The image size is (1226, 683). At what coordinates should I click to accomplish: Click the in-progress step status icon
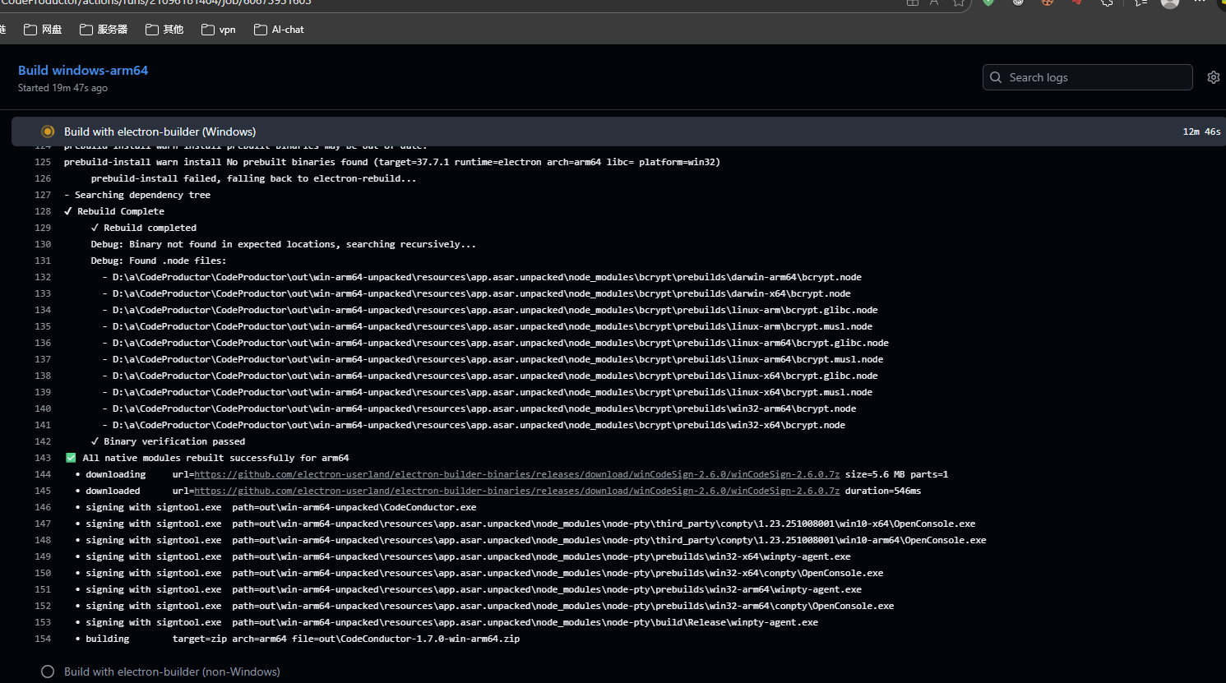(48, 132)
